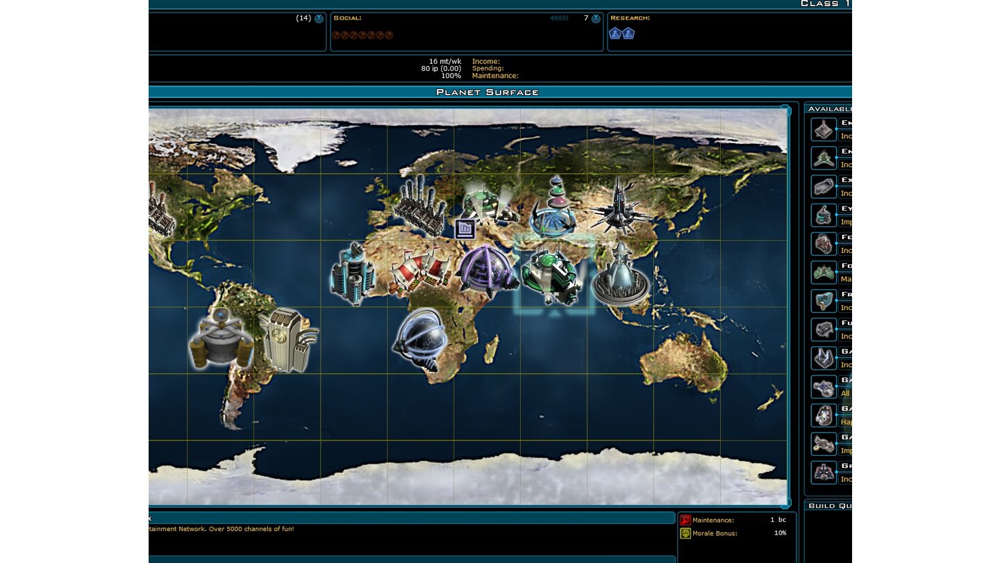This screenshot has height=563, width=1000.
Task: Choose the 'En' improvement icon in the Available list
Action: 824,158
